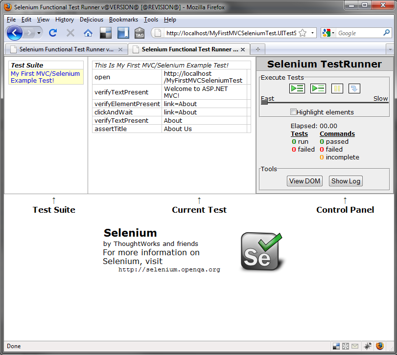Click the 'Commands' underlined heading

tap(337, 134)
